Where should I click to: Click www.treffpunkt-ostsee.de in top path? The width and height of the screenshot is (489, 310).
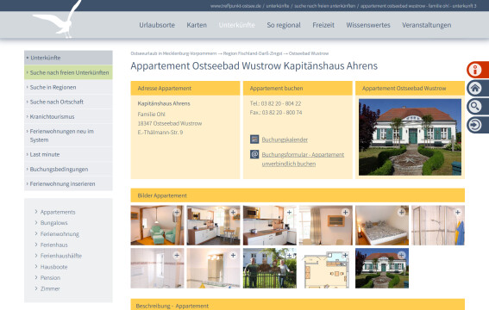click(x=235, y=6)
